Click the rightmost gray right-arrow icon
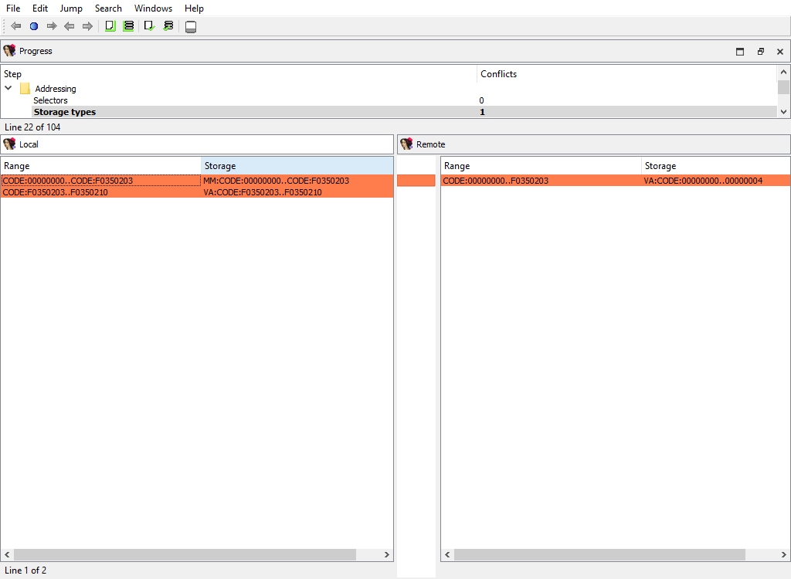Screen dimensions: 791x579 (87, 26)
